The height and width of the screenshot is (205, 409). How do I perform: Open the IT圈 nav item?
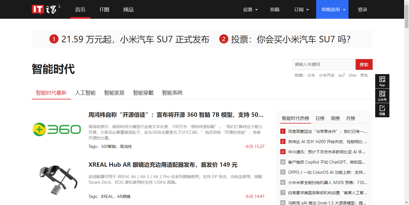pyautogui.click(x=105, y=9)
